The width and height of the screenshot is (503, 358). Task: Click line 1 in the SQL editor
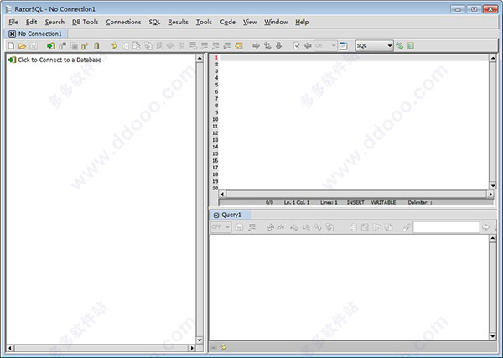click(x=354, y=58)
